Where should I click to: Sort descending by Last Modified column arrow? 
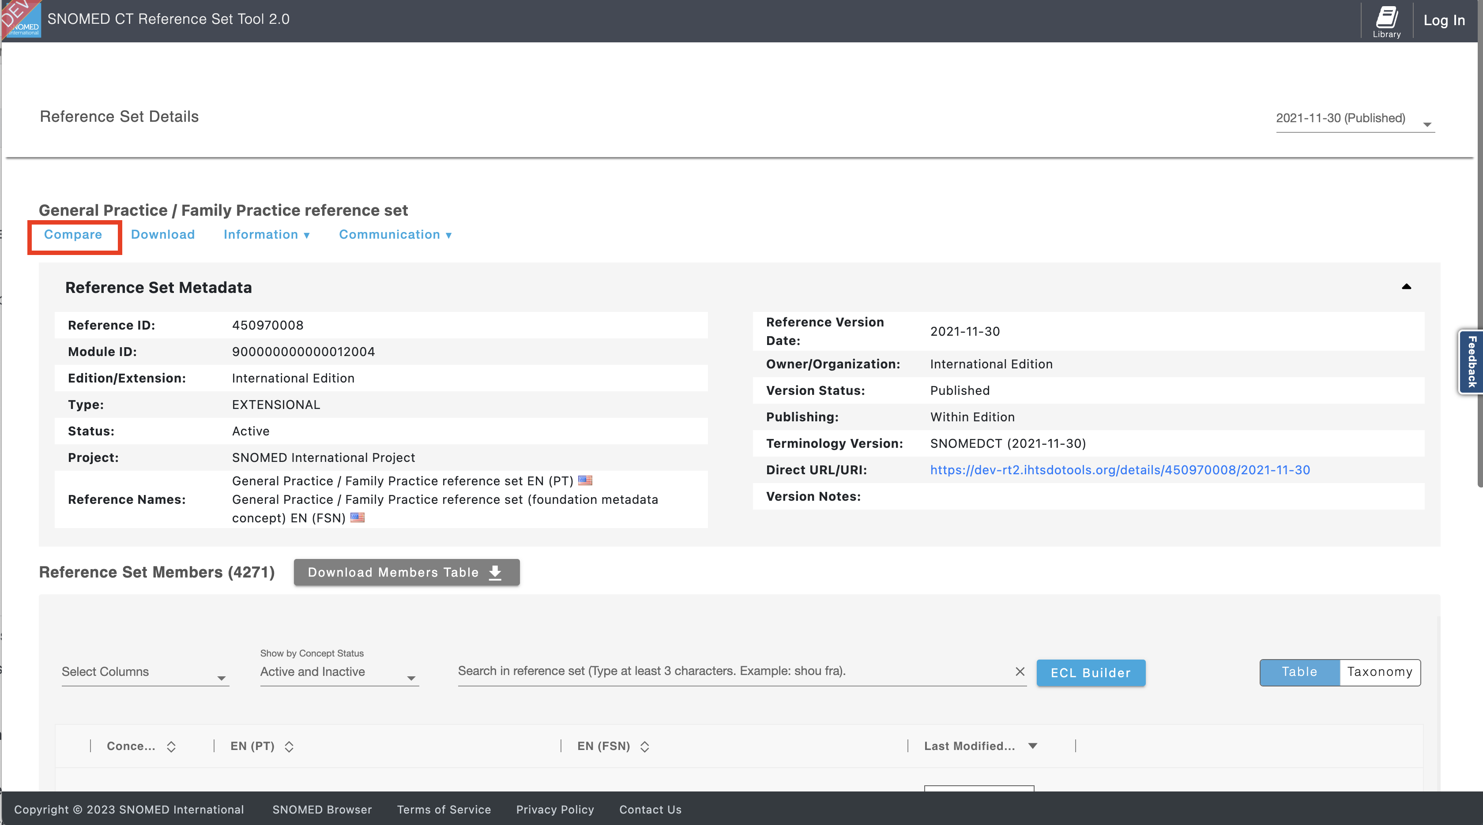1033,746
